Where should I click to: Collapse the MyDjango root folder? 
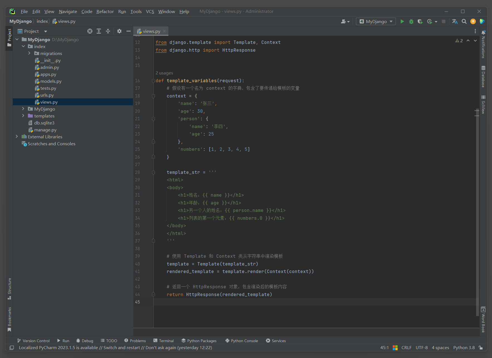(x=17, y=39)
